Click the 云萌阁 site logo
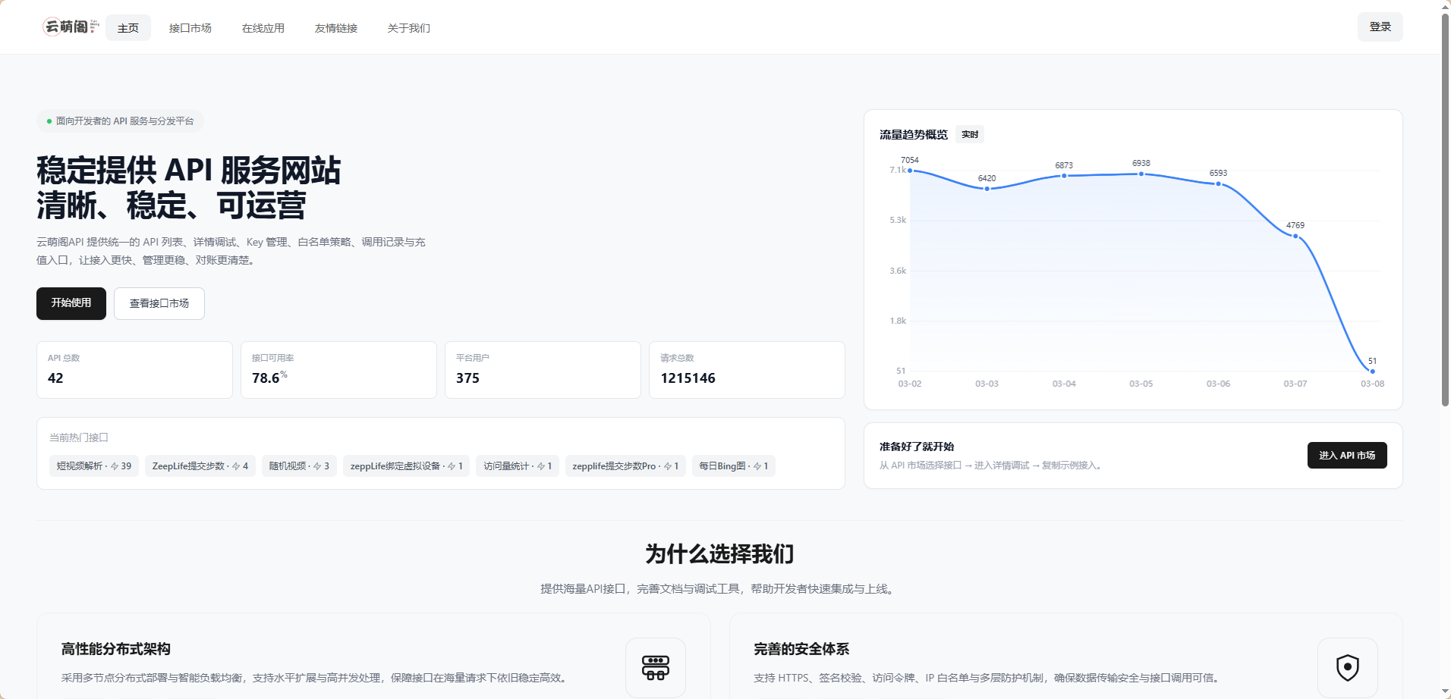The width and height of the screenshot is (1451, 699). tap(71, 27)
